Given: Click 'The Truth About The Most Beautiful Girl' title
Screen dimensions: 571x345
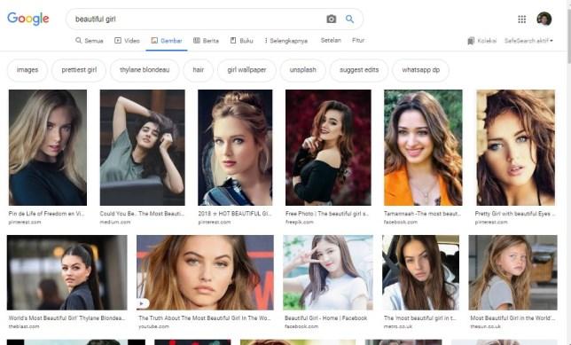Looking at the screenshot, I should (205, 318).
